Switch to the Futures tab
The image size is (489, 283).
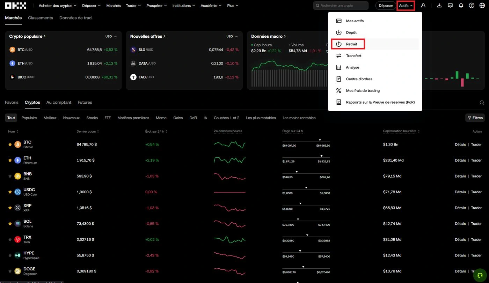coord(85,102)
